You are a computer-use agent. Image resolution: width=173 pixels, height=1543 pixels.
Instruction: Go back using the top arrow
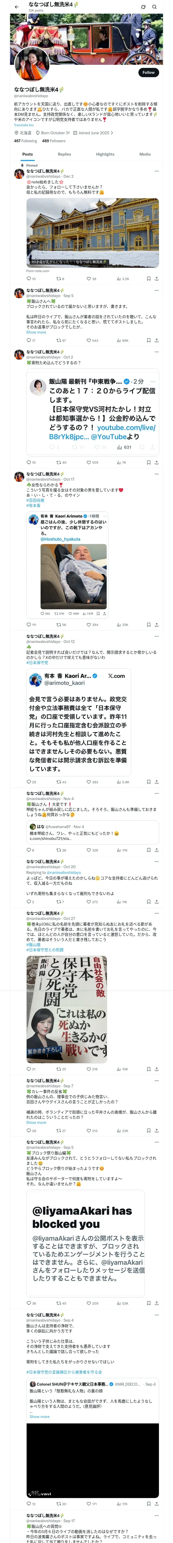coord(17,7)
